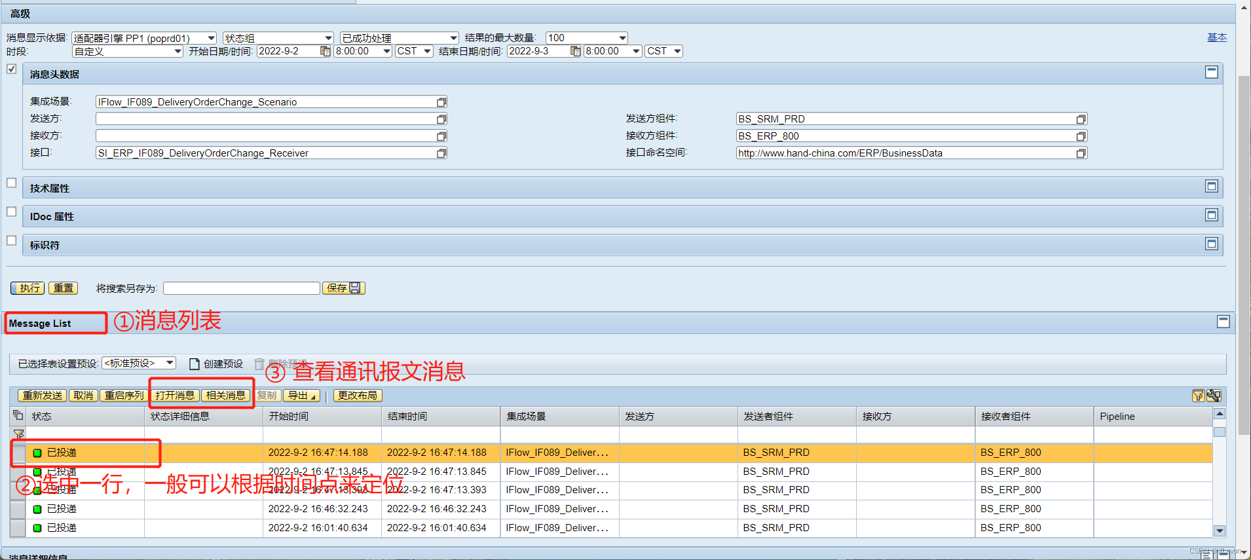Open end time 8:00:00 dropdown
The image size is (1251, 560).
pyautogui.click(x=636, y=51)
